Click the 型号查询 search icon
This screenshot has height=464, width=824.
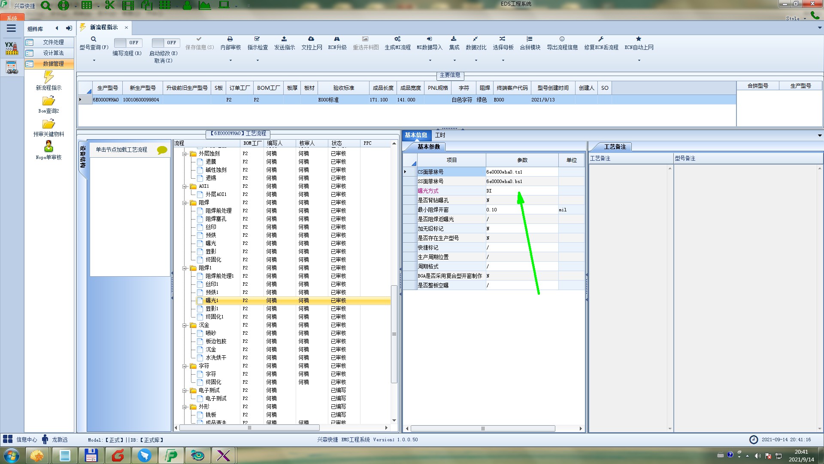(93, 39)
